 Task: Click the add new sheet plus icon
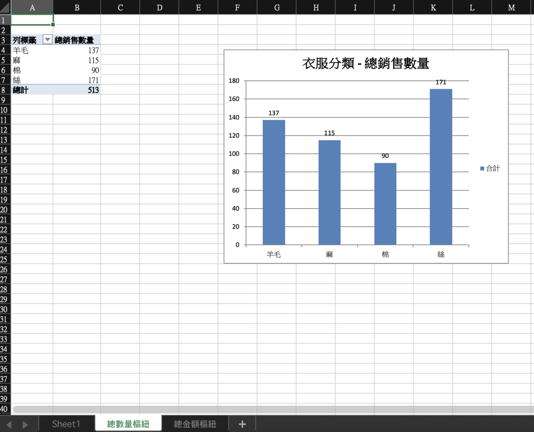pos(242,424)
